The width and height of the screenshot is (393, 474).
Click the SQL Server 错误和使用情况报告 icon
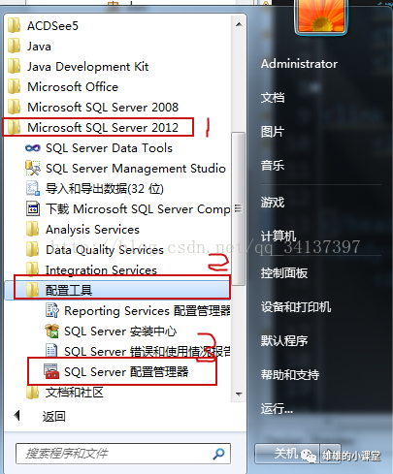coord(51,351)
